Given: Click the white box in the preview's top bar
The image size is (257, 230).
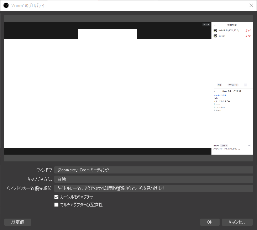Looking at the screenshot, I should (107, 34).
